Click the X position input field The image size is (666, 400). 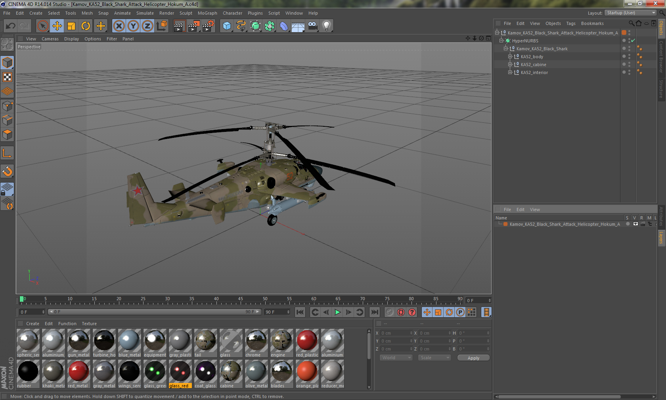click(396, 333)
